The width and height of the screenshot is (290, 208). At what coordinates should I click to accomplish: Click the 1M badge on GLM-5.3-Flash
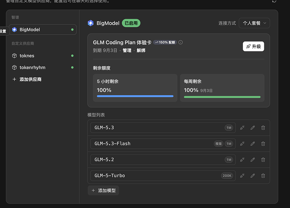(229, 143)
